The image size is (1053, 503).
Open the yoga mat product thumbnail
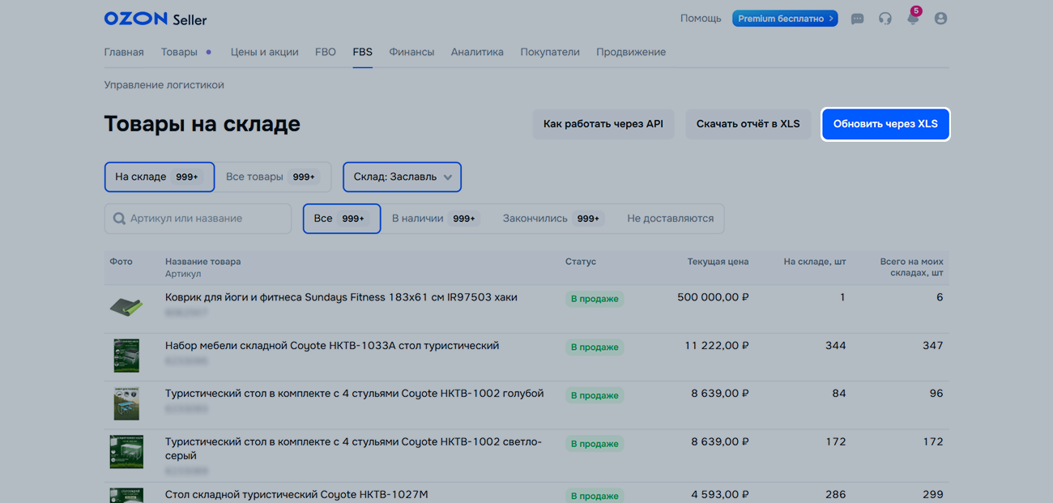click(x=126, y=307)
